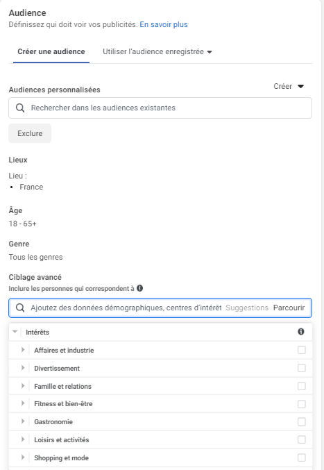Viewport: 324px width, 470px height.
Task: Click the info icon beside Inclure les personnes
Action: pyautogui.click(x=140, y=288)
